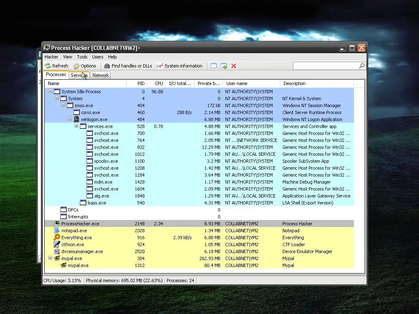Switch to the Services tab

click(x=79, y=75)
